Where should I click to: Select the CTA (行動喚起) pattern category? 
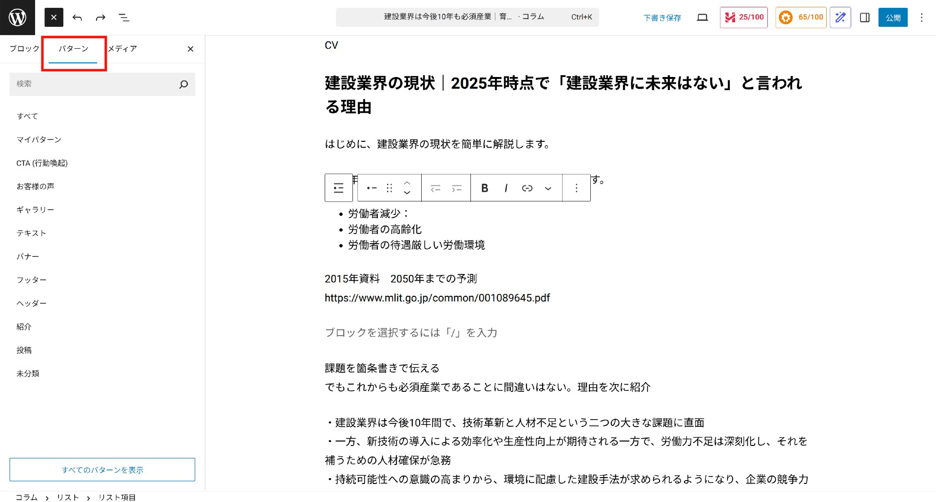tap(42, 163)
